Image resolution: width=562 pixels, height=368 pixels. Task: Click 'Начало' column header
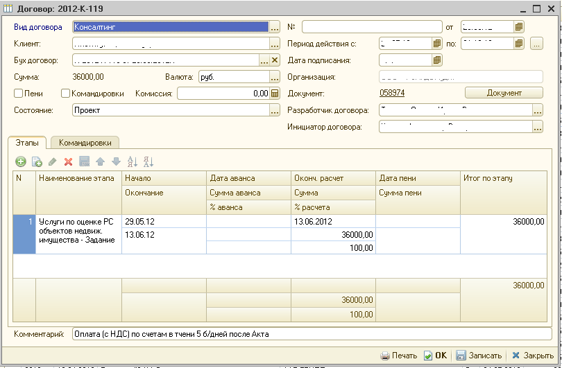(164, 178)
